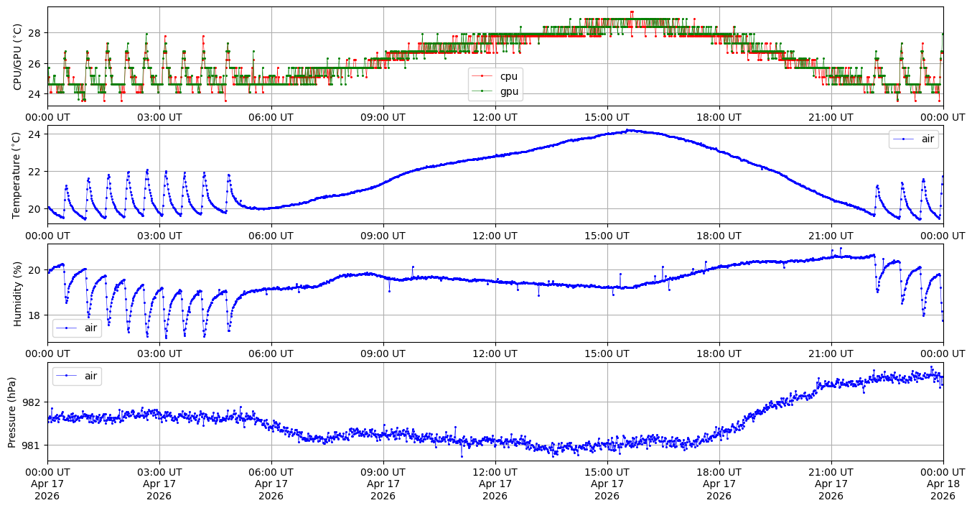The height and width of the screenshot is (508, 972).
Task: Click the gpu entry in the top legend
Action: point(508,91)
